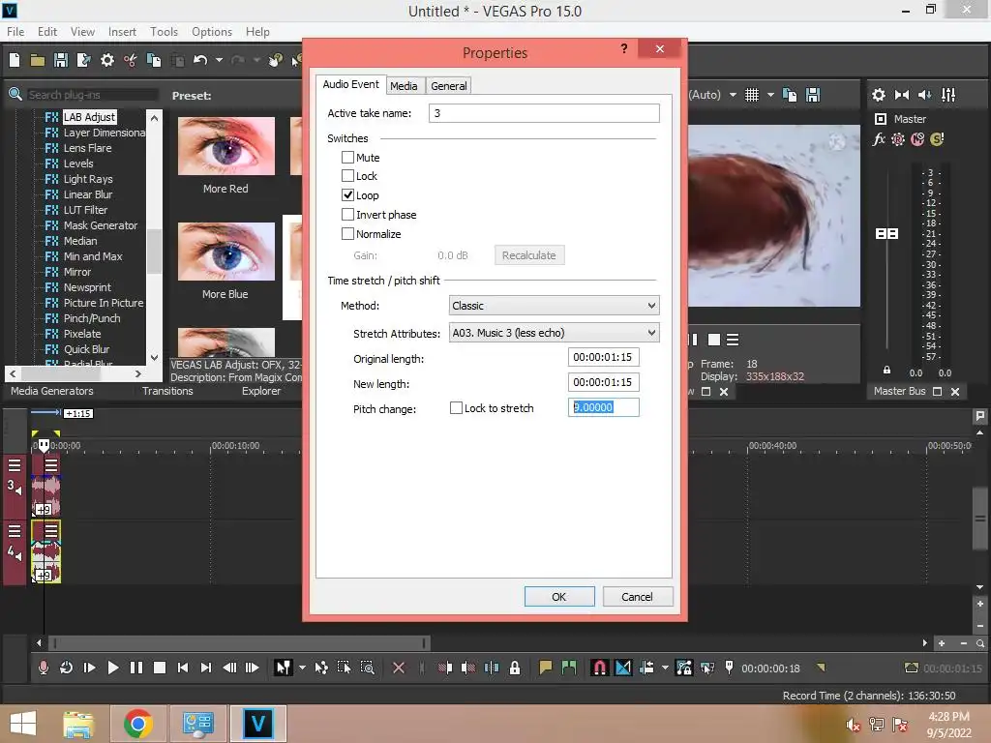991x743 pixels.
Task: Click the Master FX icon
Action: [x=879, y=139]
